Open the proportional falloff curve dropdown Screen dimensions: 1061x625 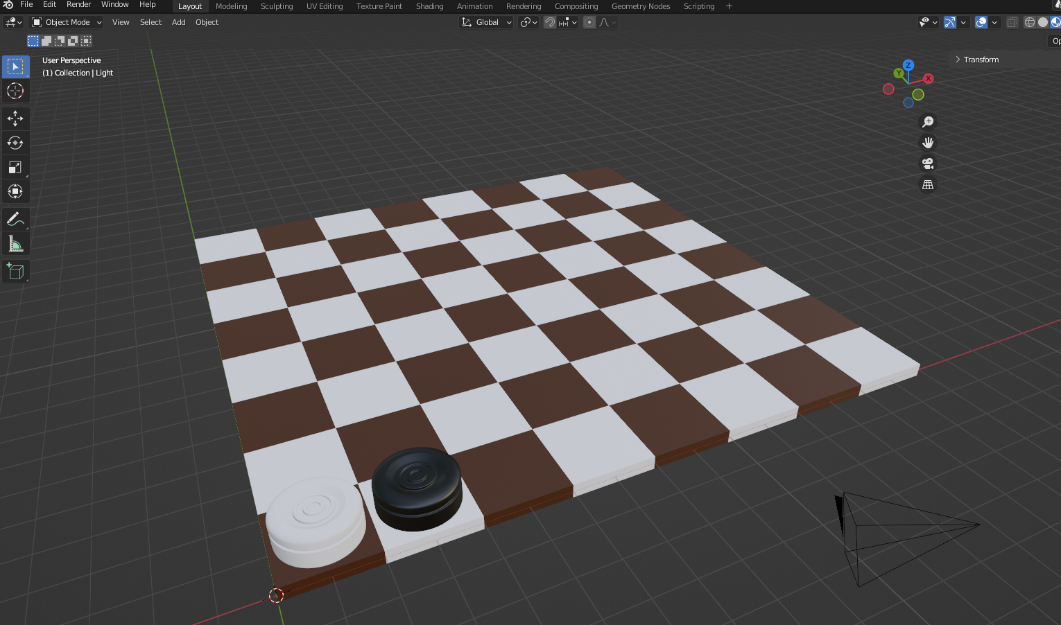pos(607,22)
